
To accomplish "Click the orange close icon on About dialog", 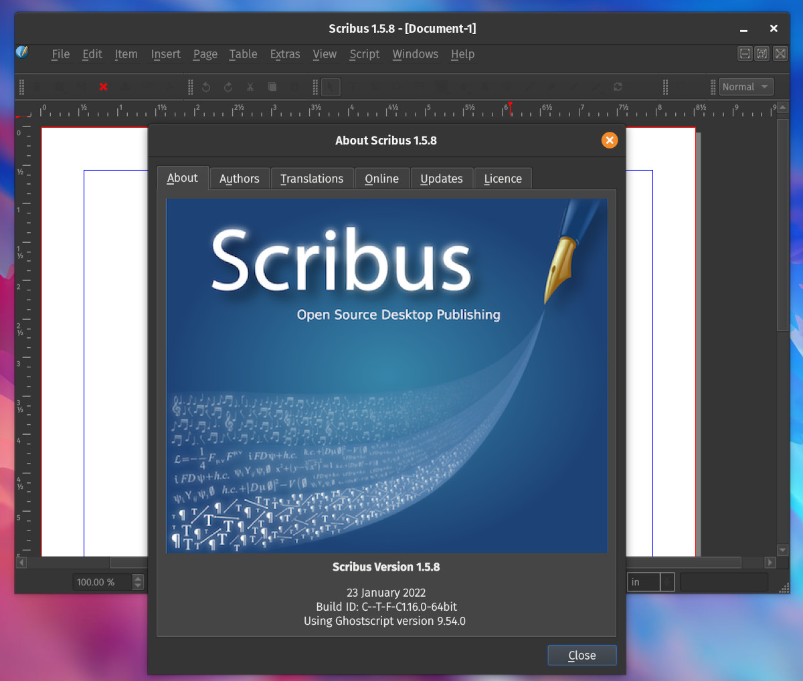I will pyautogui.click(x=609, y=140).
